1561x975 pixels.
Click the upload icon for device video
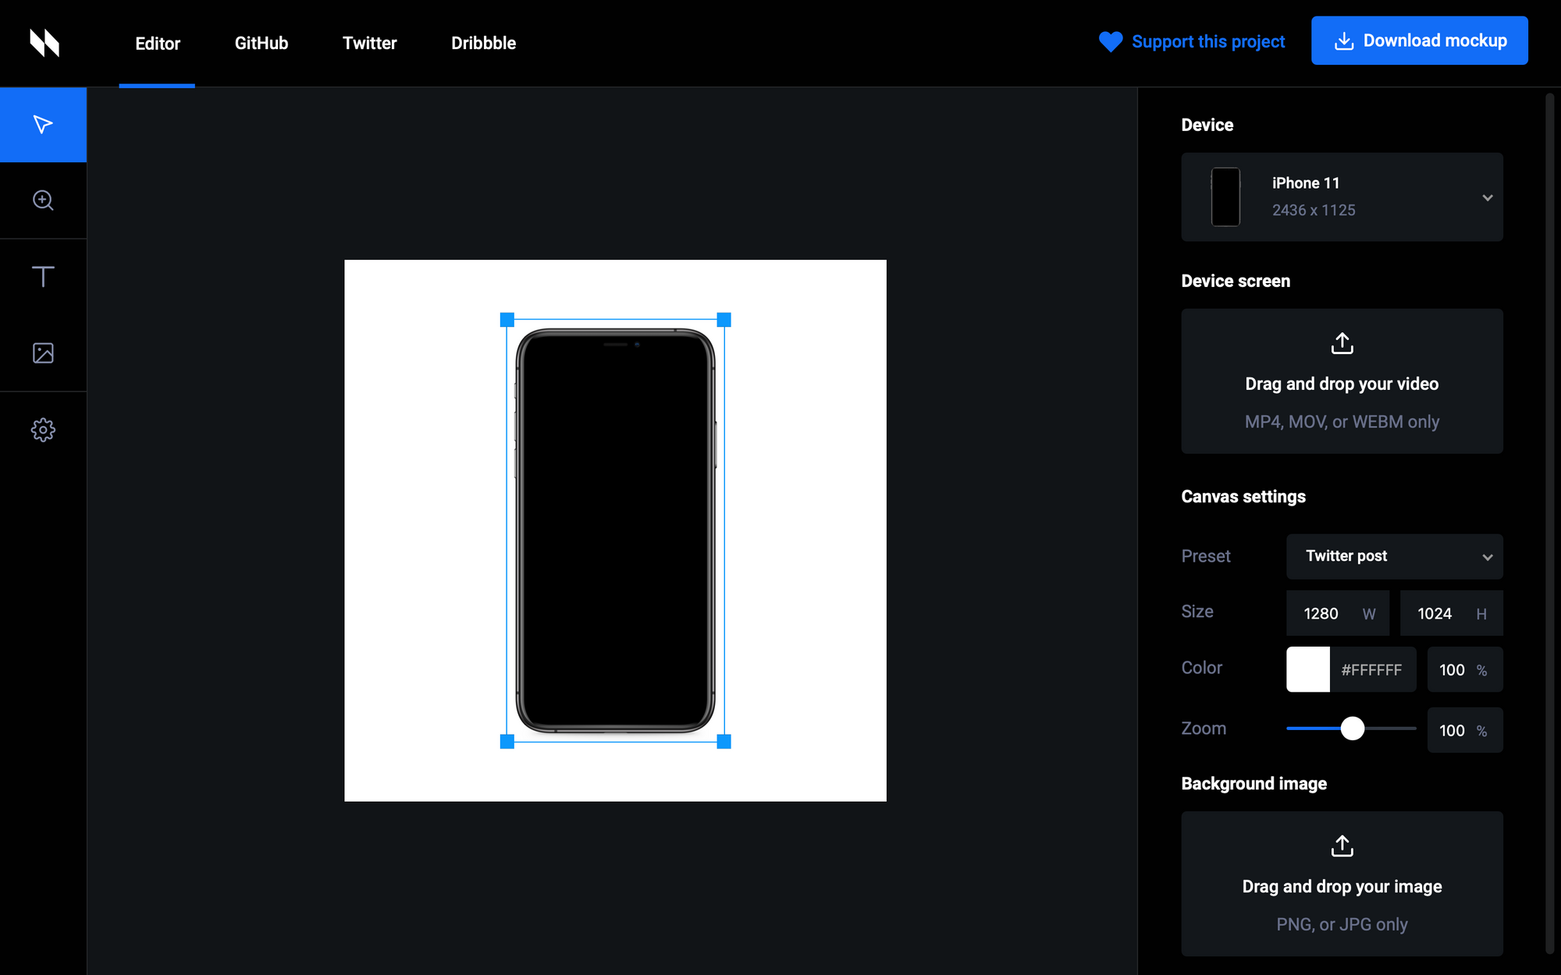[1342, 343]
